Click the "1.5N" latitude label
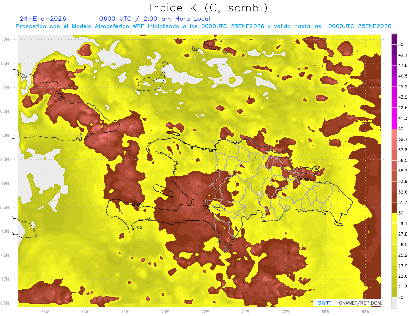This screenshot has width=410, height=316. pos(5,63)
